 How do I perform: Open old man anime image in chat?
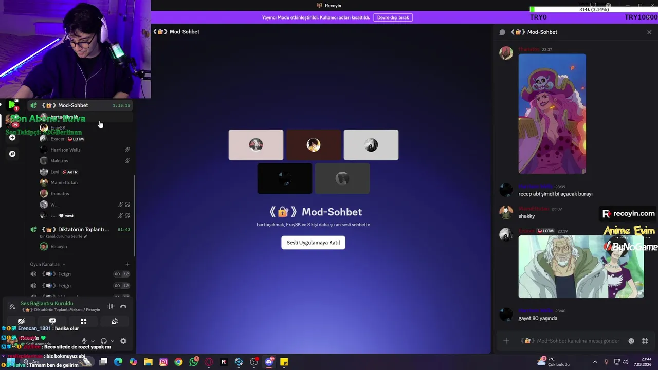[581, 267]
